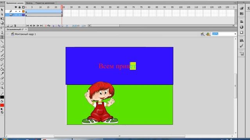The image size is (250, 140).
Task: Toggle lock dot of top layer
Action: (20, 11)
